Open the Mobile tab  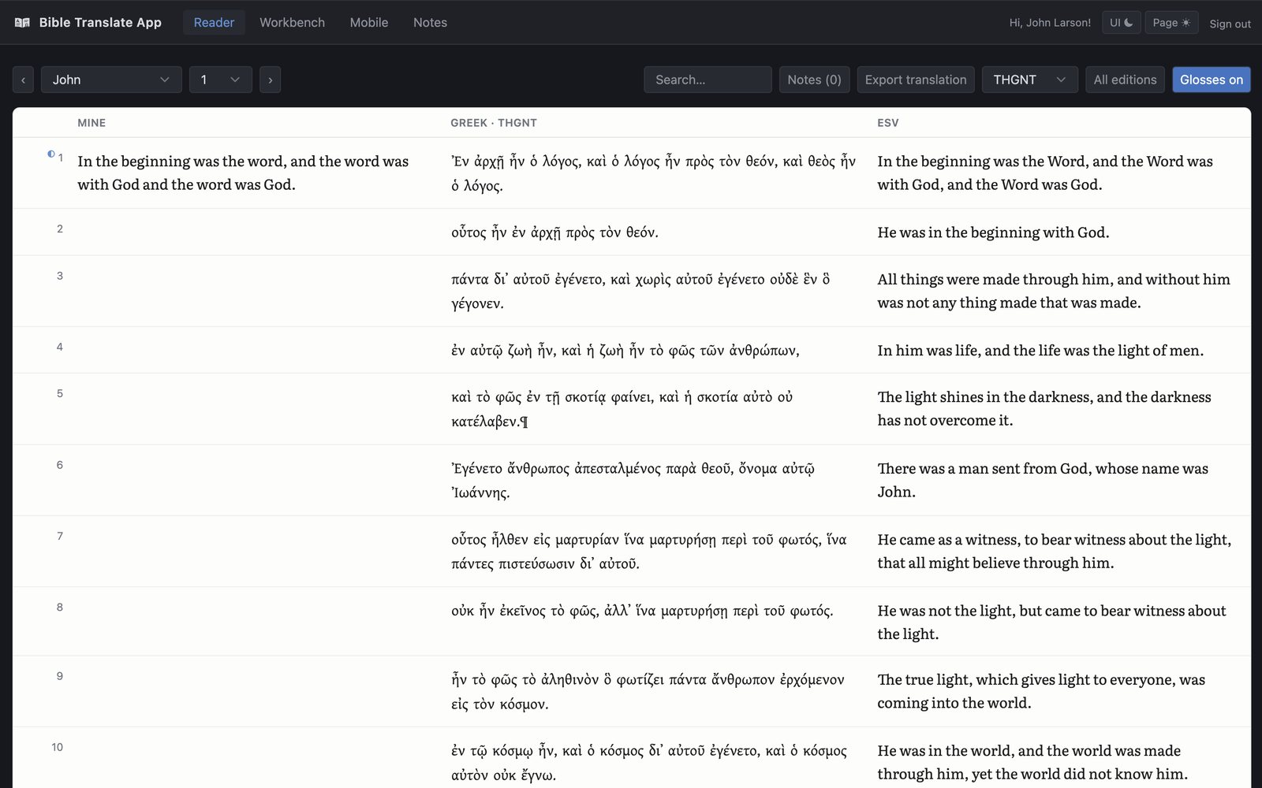369,23
